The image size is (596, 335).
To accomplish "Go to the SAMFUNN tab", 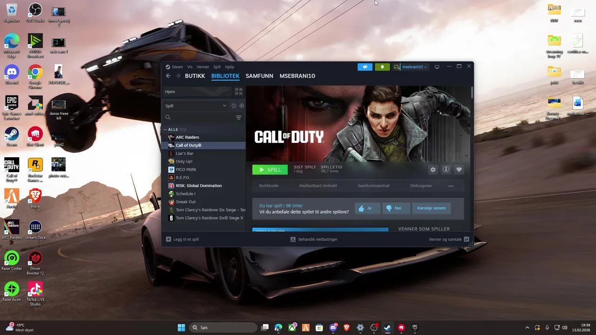I will point(259,76).
